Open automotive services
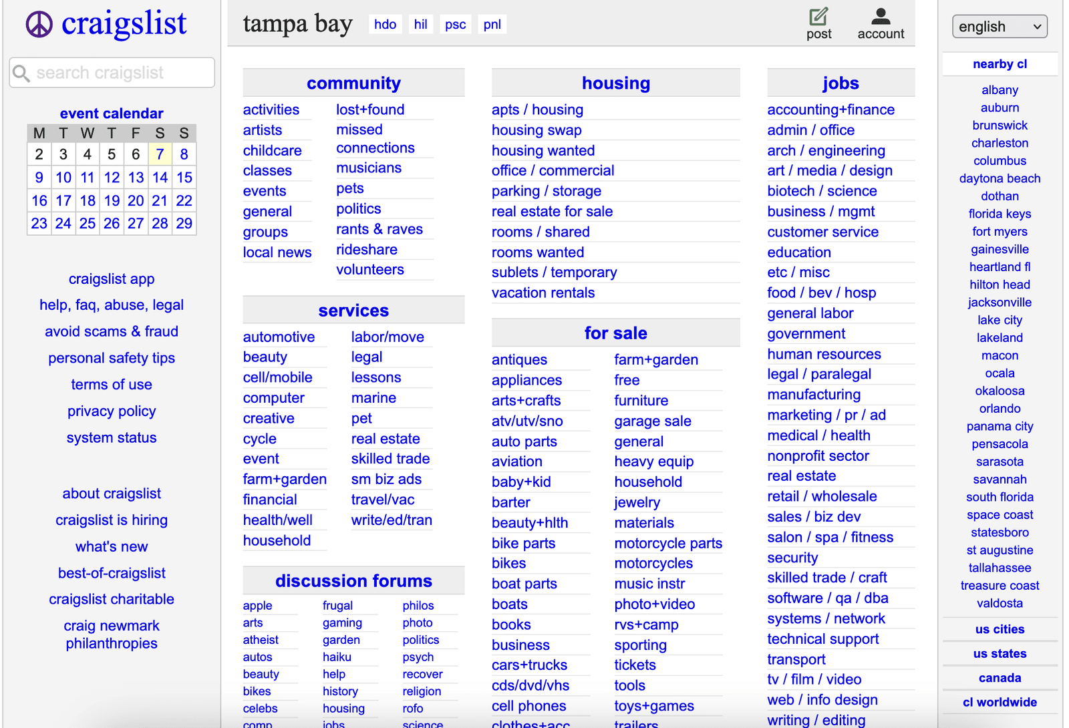1069x728 pixels. (x=279, y=337)
